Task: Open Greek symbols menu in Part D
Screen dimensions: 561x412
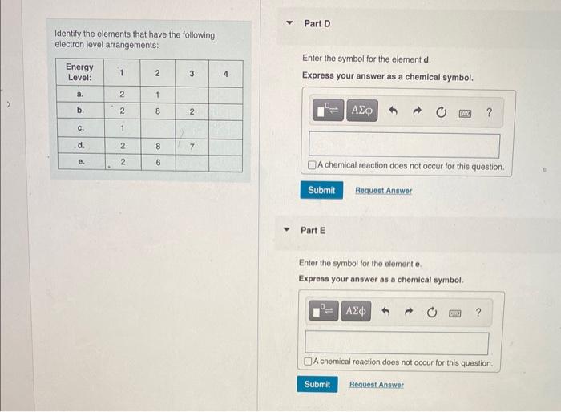Action: coord(361,111)
